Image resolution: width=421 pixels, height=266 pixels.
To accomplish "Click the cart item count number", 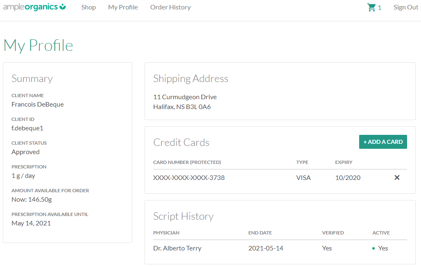I will 380,8.
